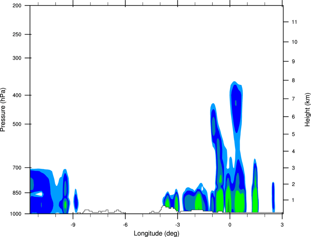Screen dimensions: 311x237
Task: Click the 8 km height tick label
Action: click(293, 81)
